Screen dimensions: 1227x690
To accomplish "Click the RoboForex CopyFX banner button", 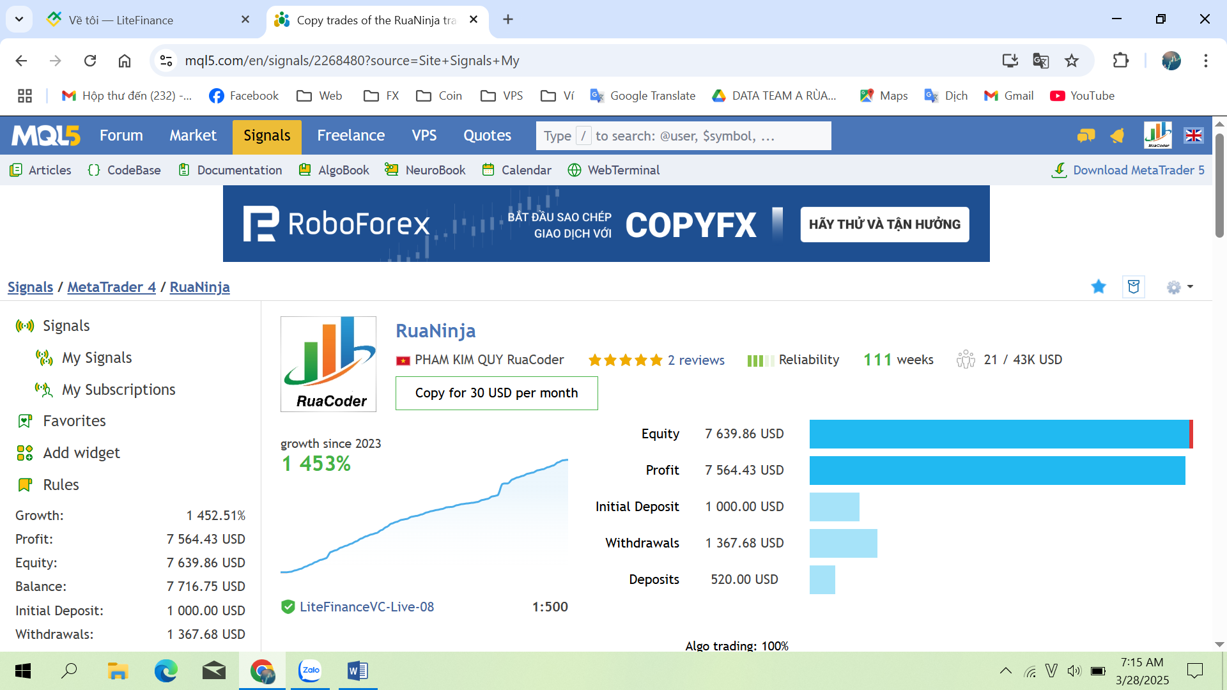I will [x=884, y=224].
